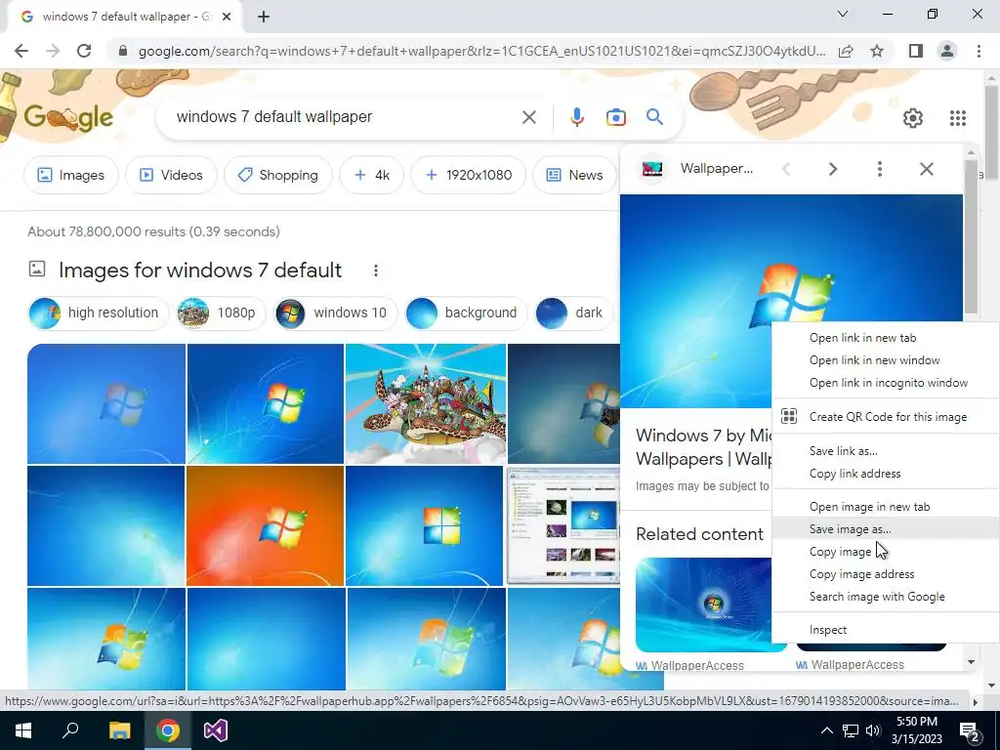Show hidden system tray icons
Viewport: 1000px width, 750px height.
(826, 730)
